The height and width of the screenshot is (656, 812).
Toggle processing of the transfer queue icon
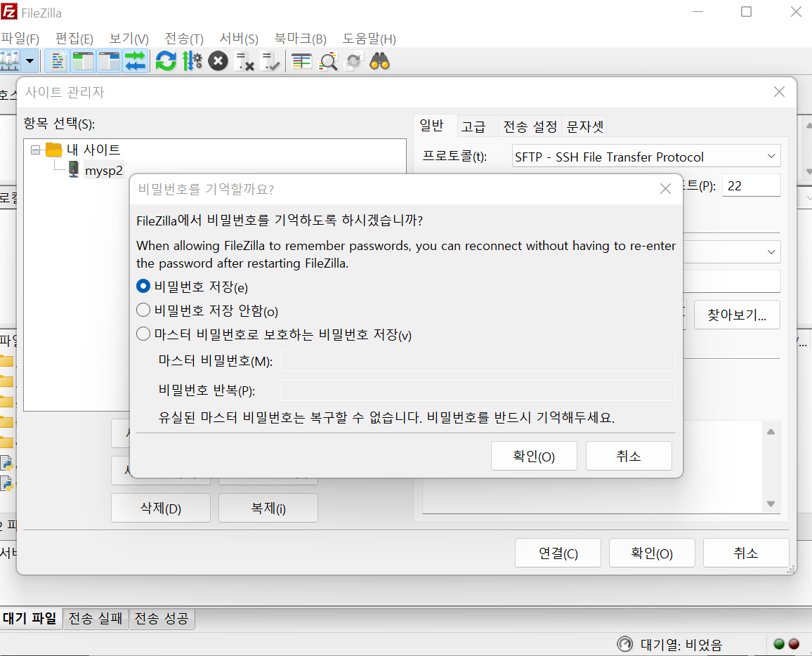click(192, 61)
